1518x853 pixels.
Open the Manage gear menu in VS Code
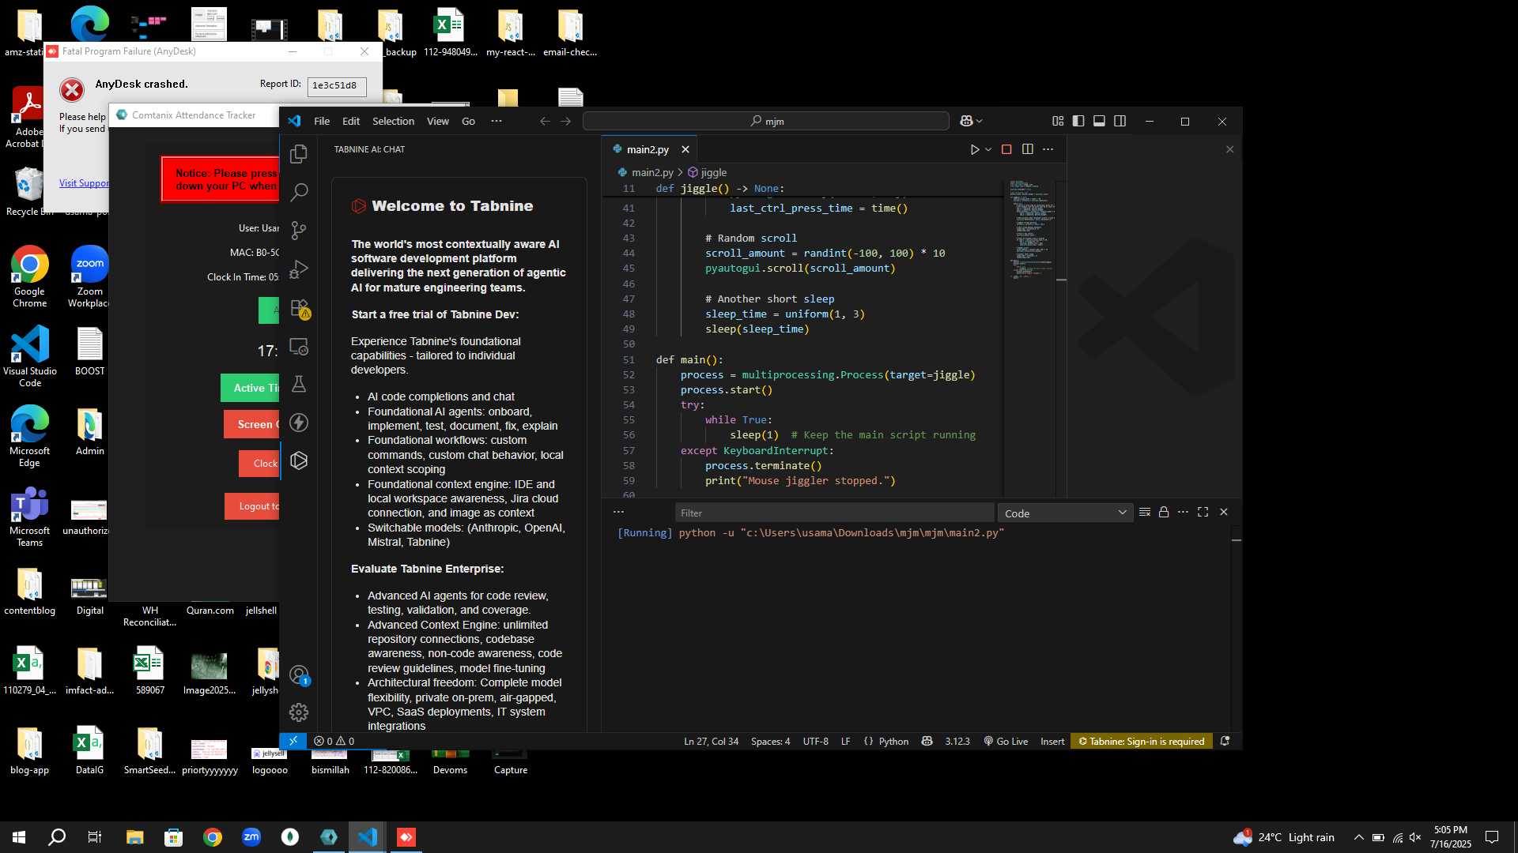pyautogui.click(x=299, y=712)
